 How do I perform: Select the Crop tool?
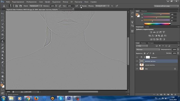[3, 27]
